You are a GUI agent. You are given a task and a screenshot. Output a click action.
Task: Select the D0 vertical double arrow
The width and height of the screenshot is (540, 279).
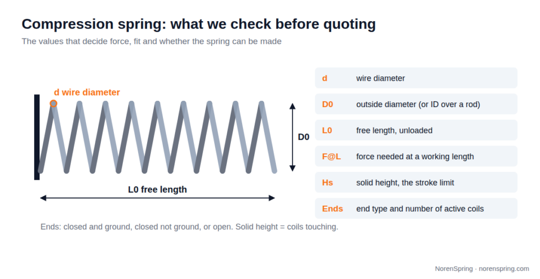coord(292,137)
